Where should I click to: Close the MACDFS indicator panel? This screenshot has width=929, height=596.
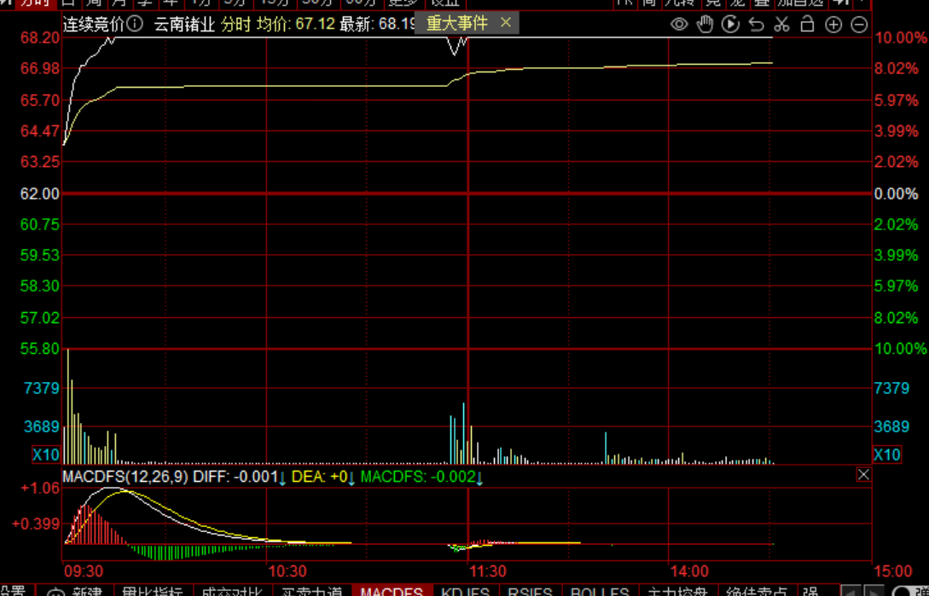pos(864,475)
